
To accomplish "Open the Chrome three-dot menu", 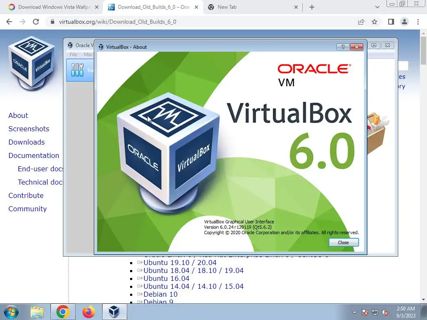I will click(418, 22).
